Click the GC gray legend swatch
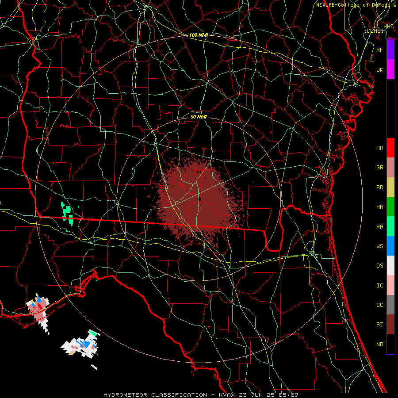398x398 pixels. (390, 305)
